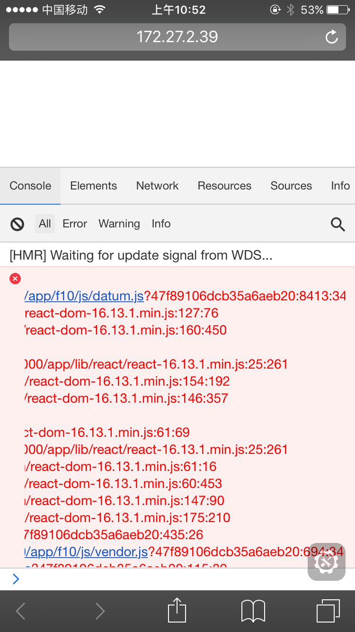Reload the page in the address bar
The height and width of the screenshot is (632, 355).
click(331, 36)
